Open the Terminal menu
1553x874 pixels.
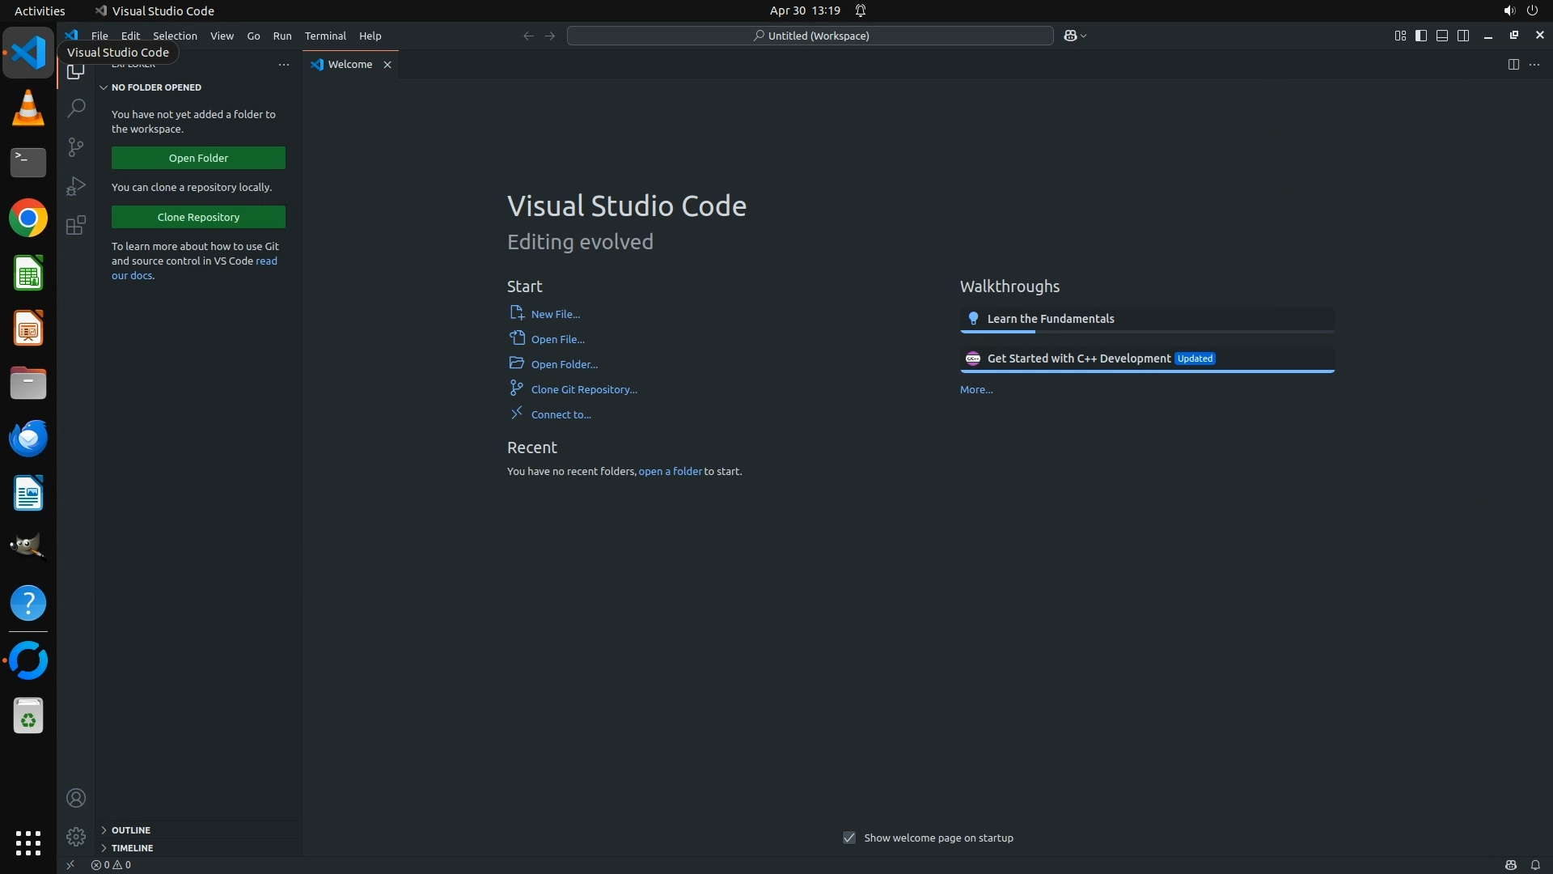click(x=324, y=36)
